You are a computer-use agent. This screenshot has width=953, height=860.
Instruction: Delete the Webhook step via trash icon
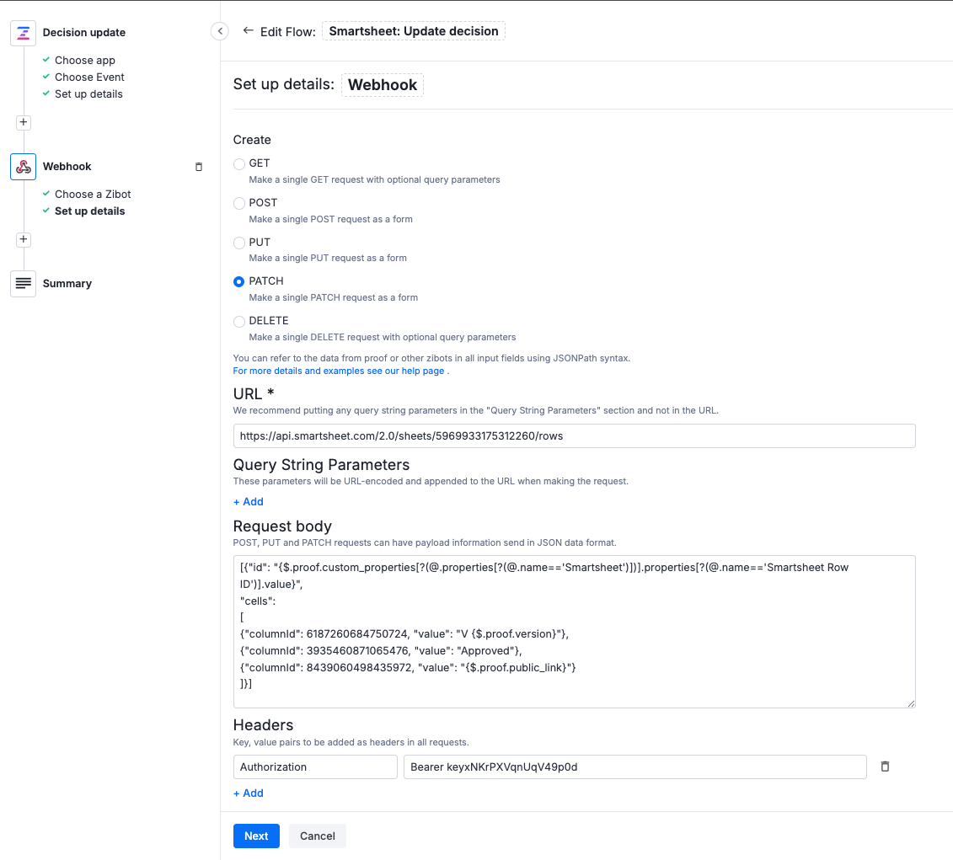click(199, 167)
